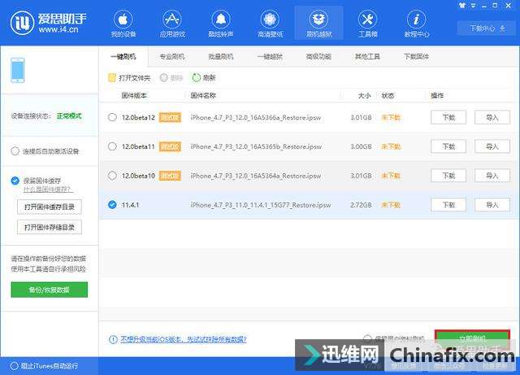
Task: Click the 固件版本 column header
Action: (x=134, y=96)
